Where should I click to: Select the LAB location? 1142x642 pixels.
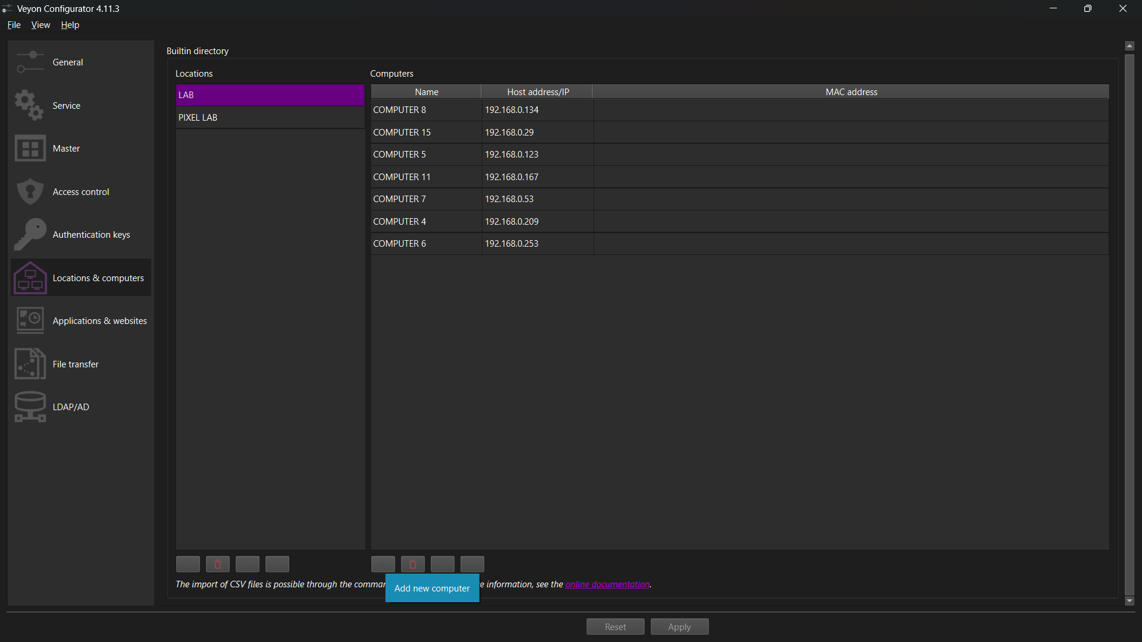pyautogui.click(x=270, y=95)
